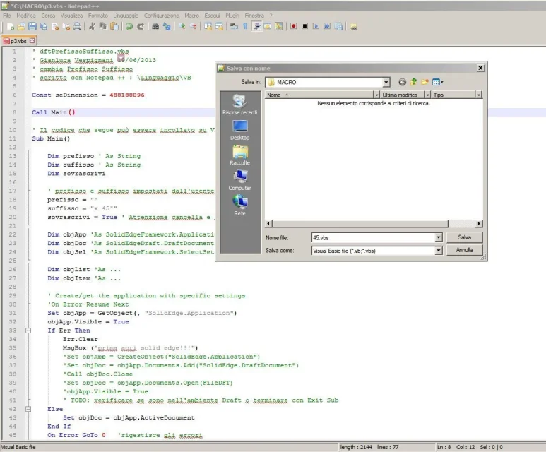Click the Close All documents icon
The width and height of the screenshot is (546, 452).
click(x=66, y=26)
